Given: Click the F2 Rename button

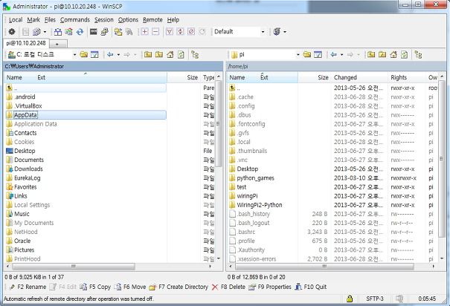Looking at the screenshot, I should click(x=28, y=287).
